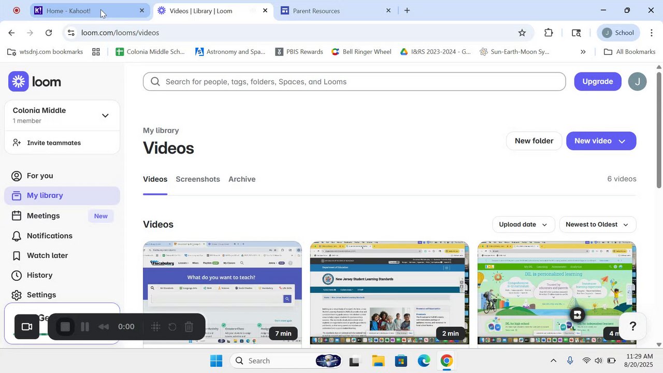Open the Flocabulary video thumbnail
This screenshot has height=373, width=663.
222,293
